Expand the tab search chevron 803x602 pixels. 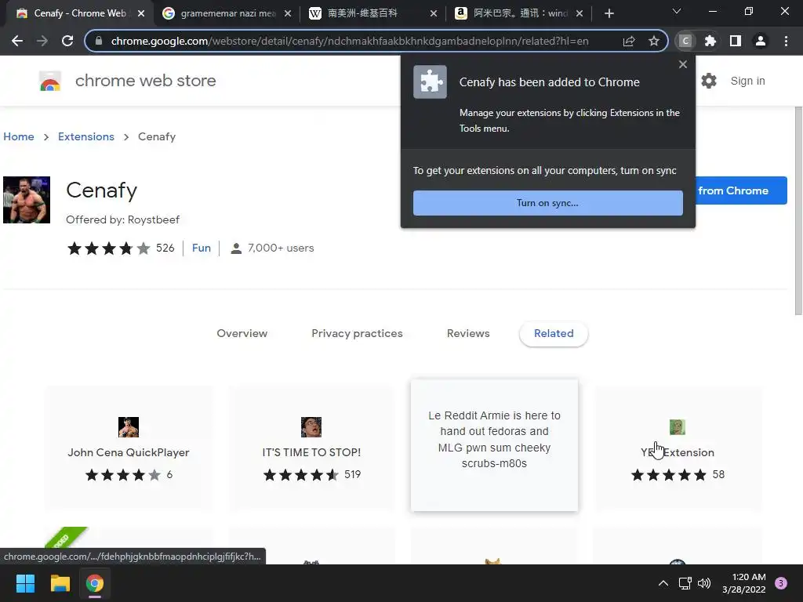point(677,11)
